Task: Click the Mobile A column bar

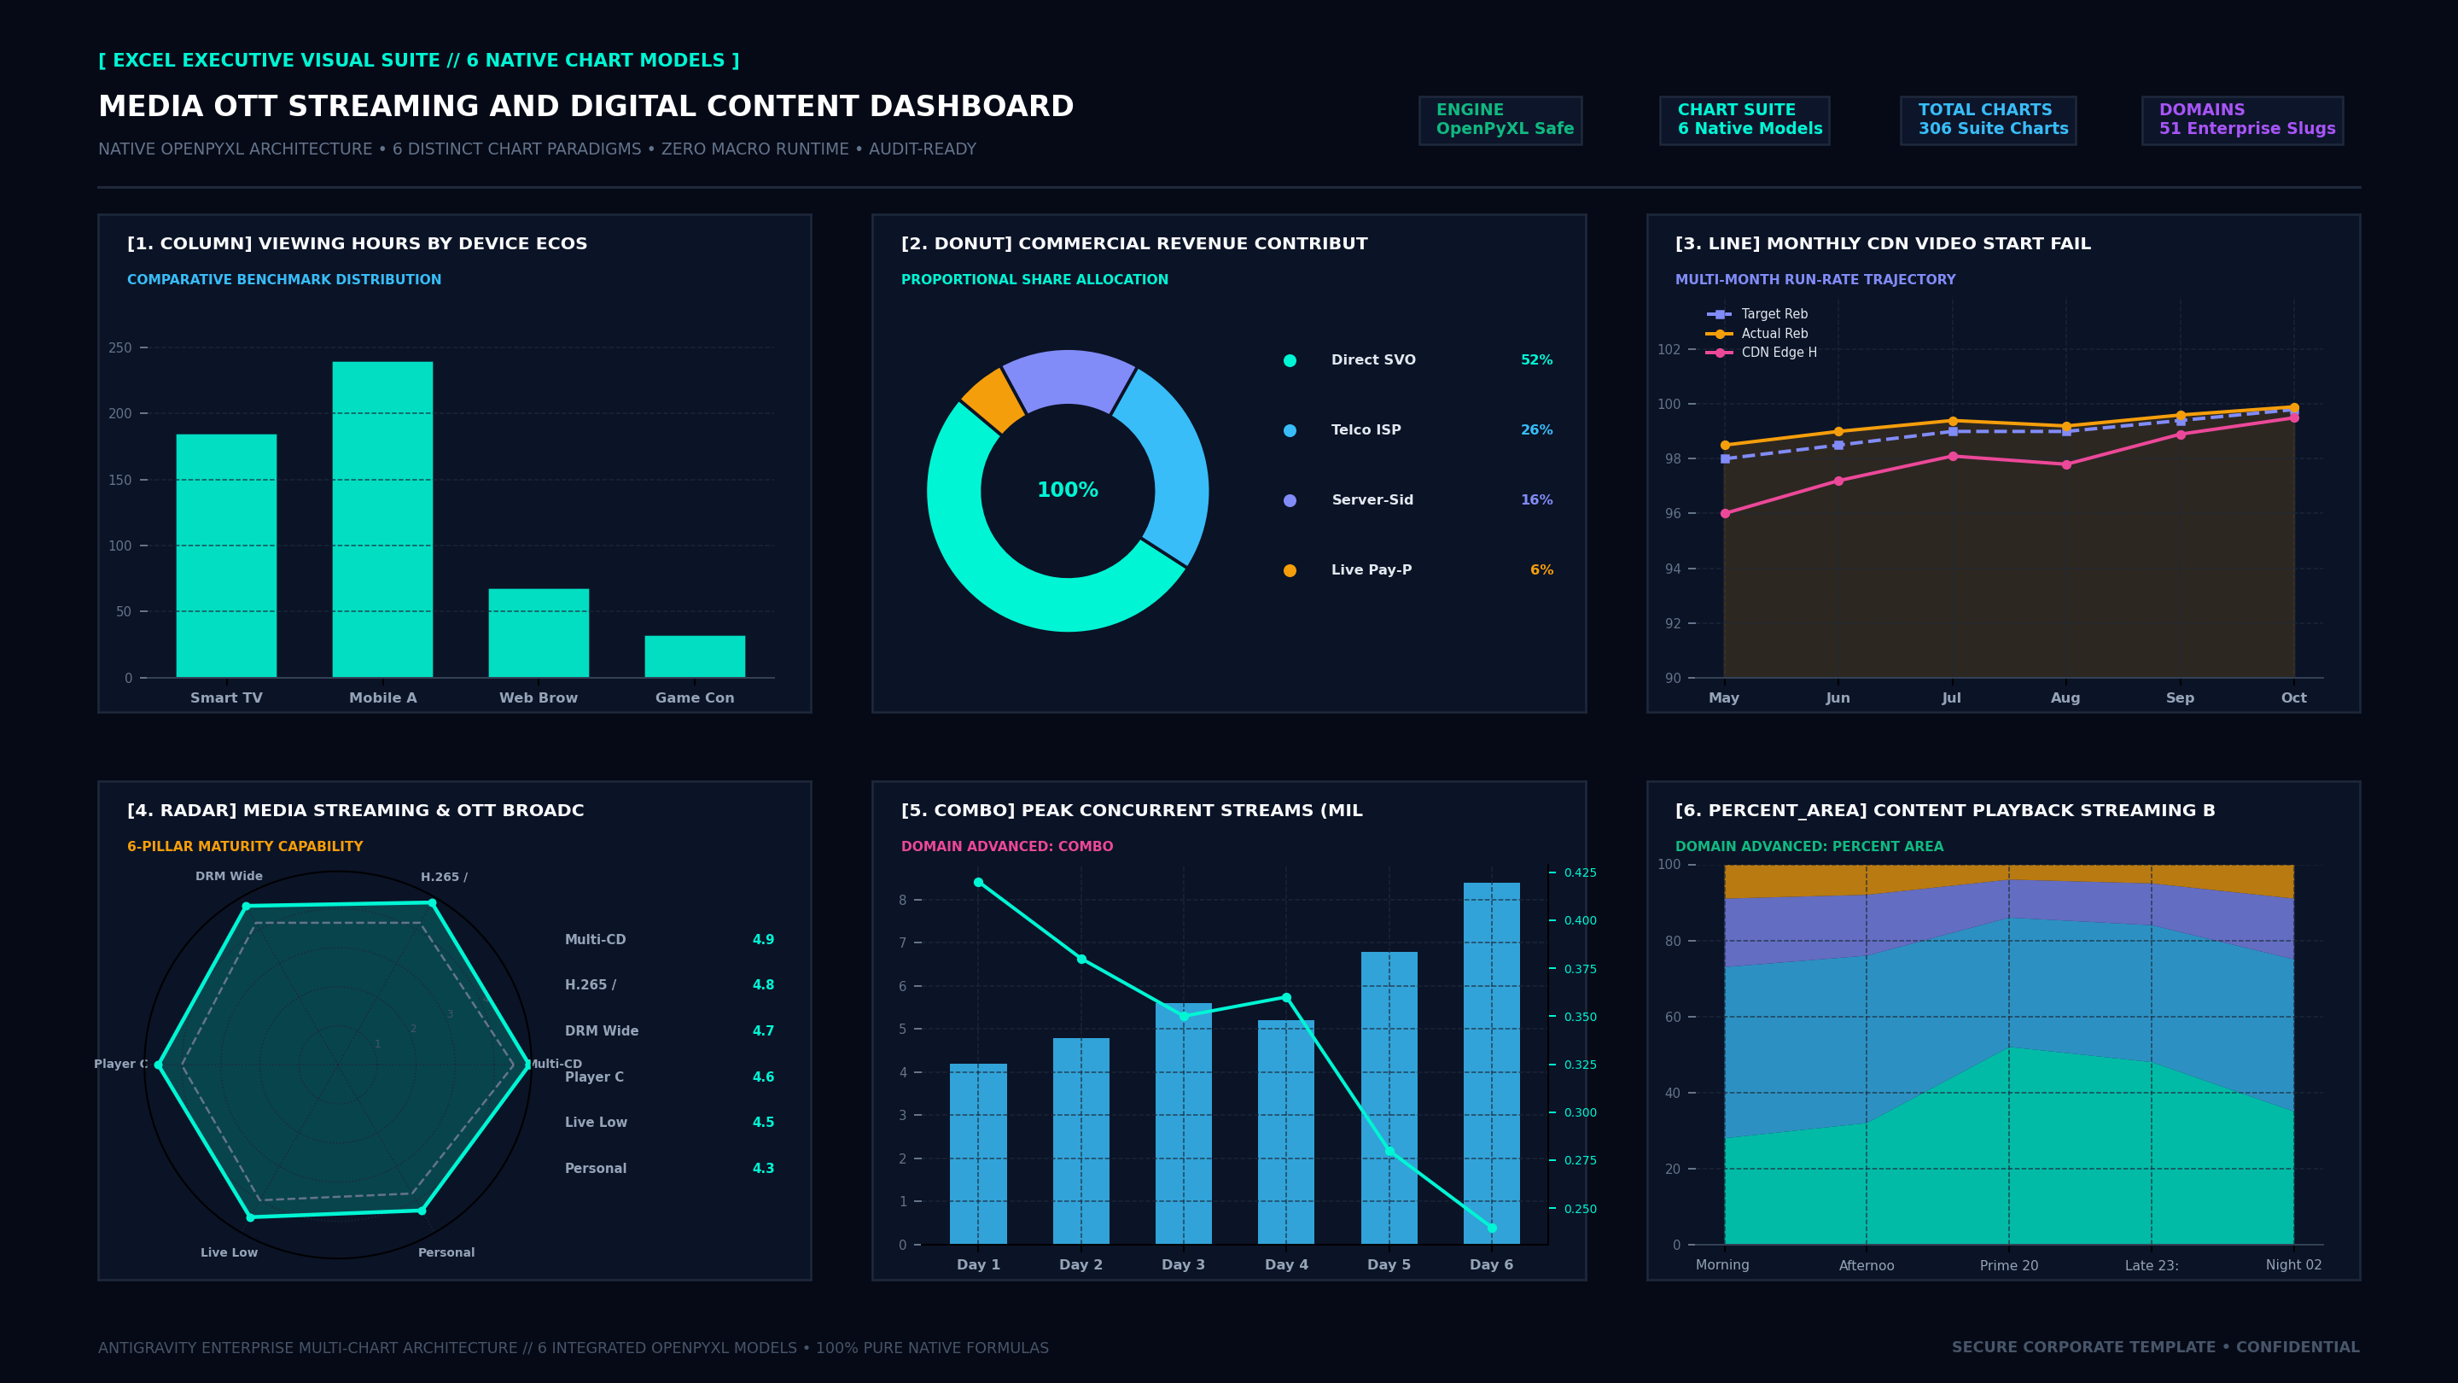Action: tap(382, 519)
